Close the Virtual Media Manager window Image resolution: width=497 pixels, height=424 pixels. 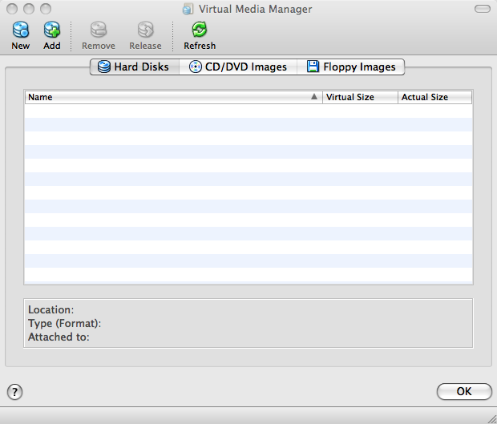point(11,10)
